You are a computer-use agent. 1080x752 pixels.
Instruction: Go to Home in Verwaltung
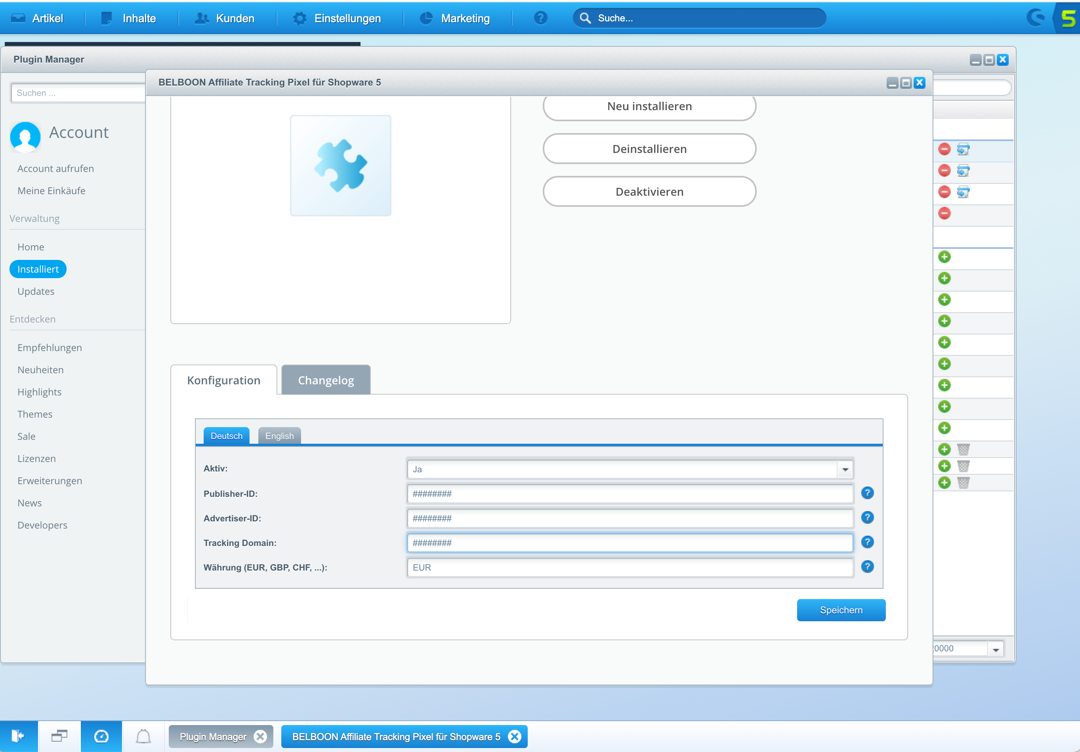(x=31, y=247)
